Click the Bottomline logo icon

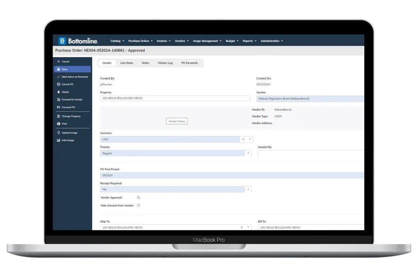pyautogui.click(x=62, y=41)
